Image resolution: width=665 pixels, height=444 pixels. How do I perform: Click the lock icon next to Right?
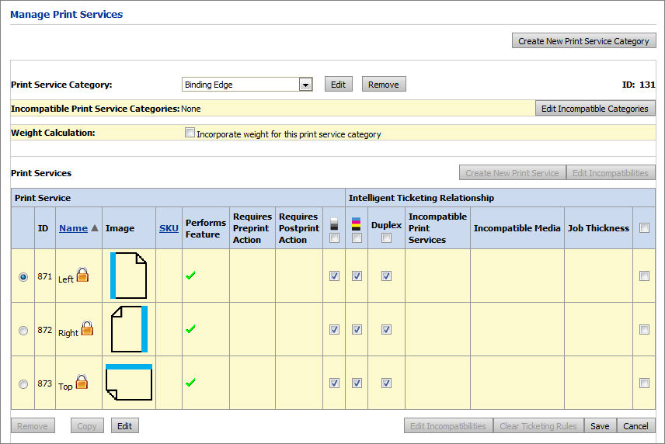(87, 328)
